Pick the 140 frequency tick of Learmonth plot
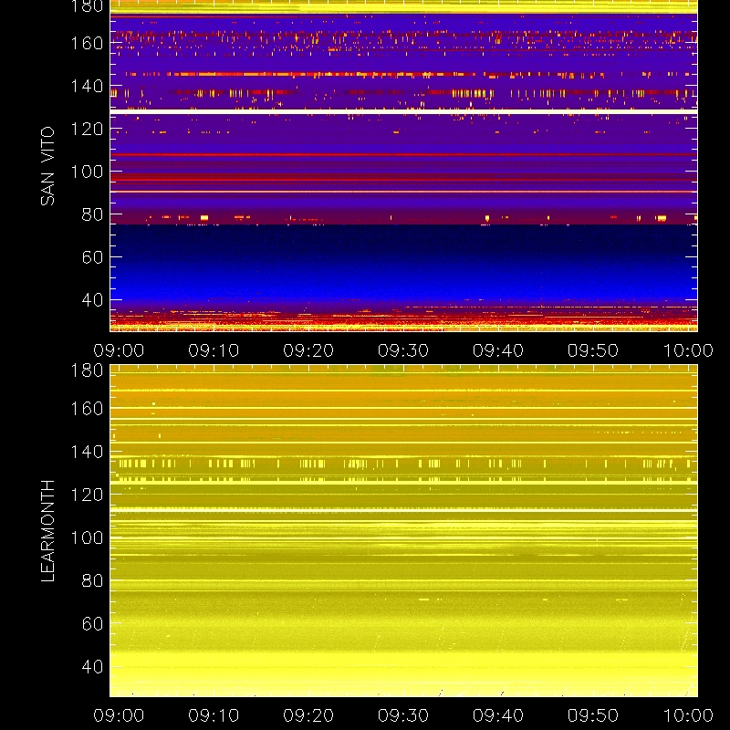Image resolution: width=730 pixels, height=730 pixels. pyautogui.click(x=87, y=452)
